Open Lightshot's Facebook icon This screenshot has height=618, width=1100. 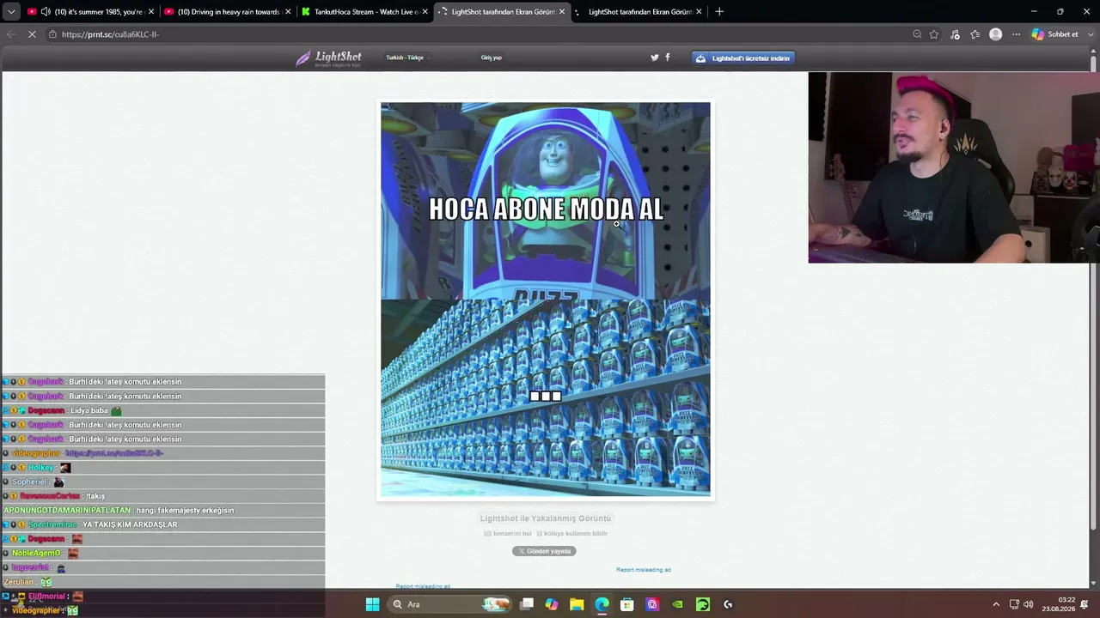668,58
